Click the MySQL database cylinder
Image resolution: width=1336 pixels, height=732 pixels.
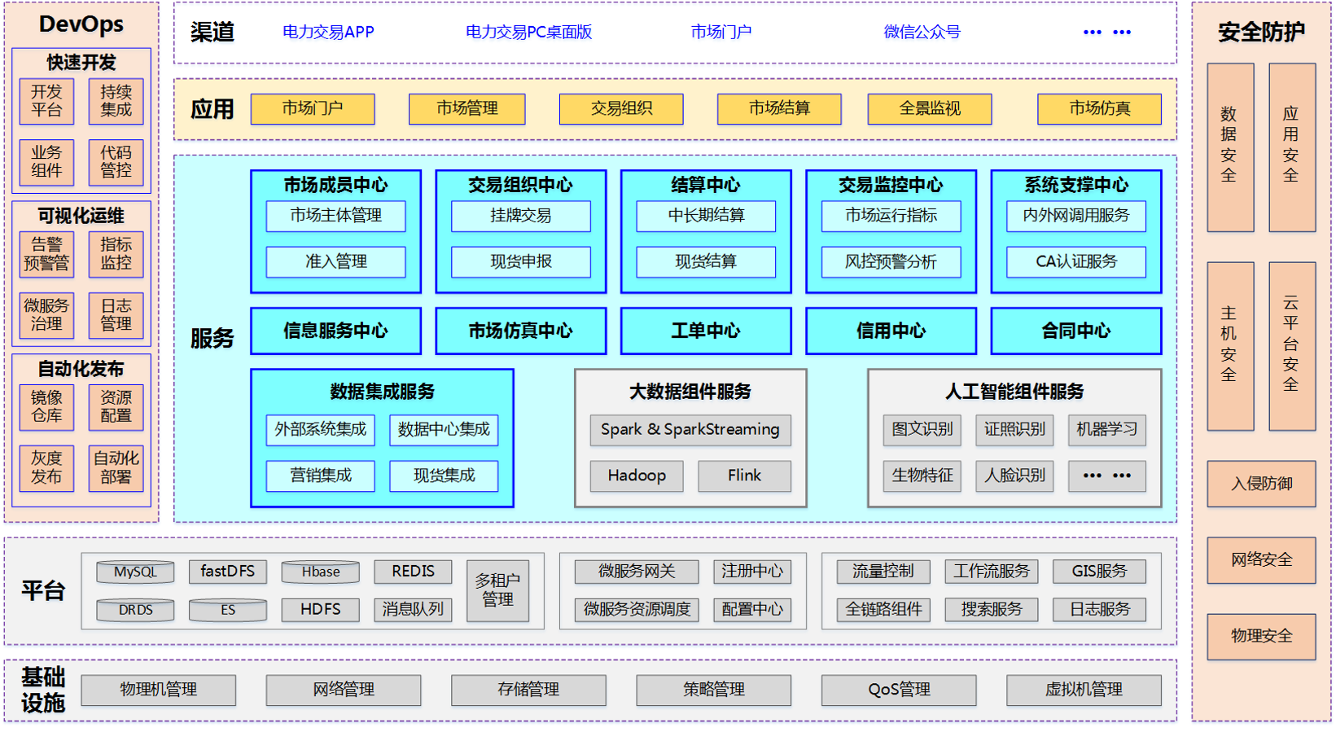pos(135,572)
